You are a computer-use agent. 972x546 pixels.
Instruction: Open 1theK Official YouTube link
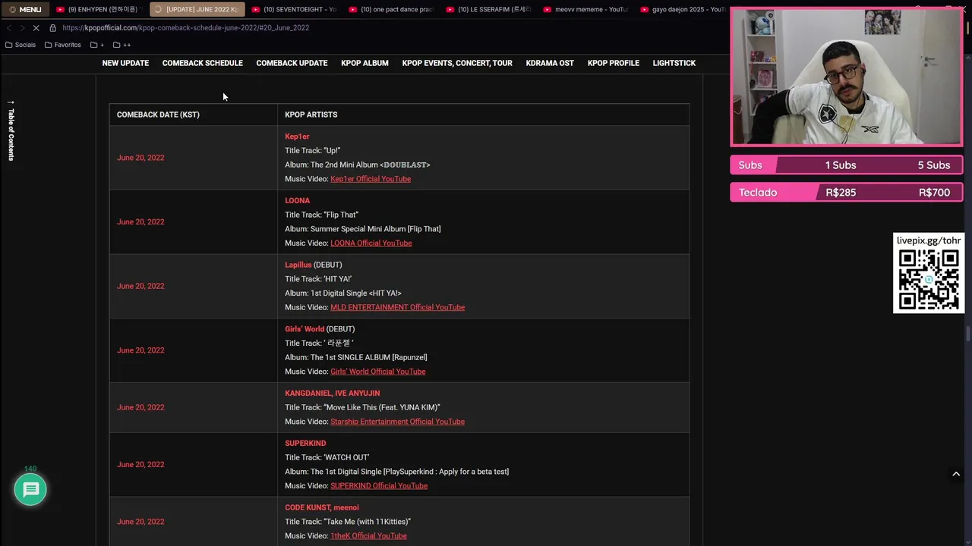coord(368,536)
